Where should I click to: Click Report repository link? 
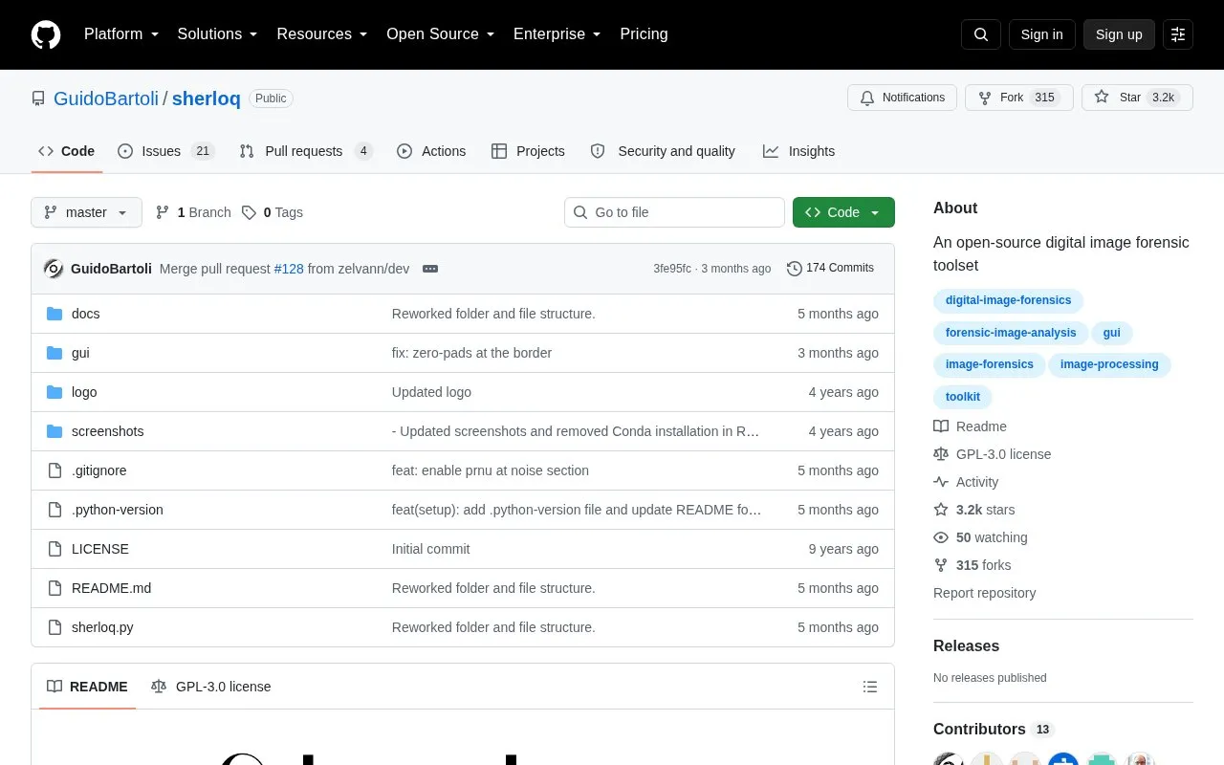coord(984,593)
